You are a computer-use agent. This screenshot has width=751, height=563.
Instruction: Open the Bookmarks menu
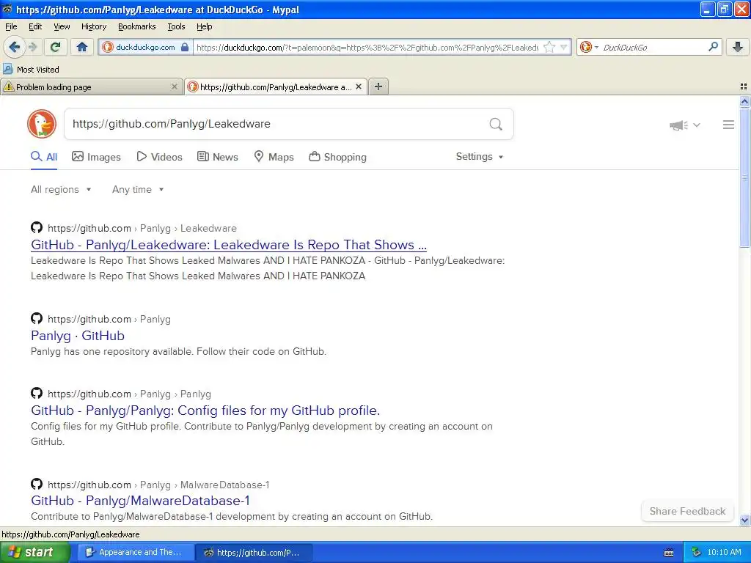click(x=136, y=26)
